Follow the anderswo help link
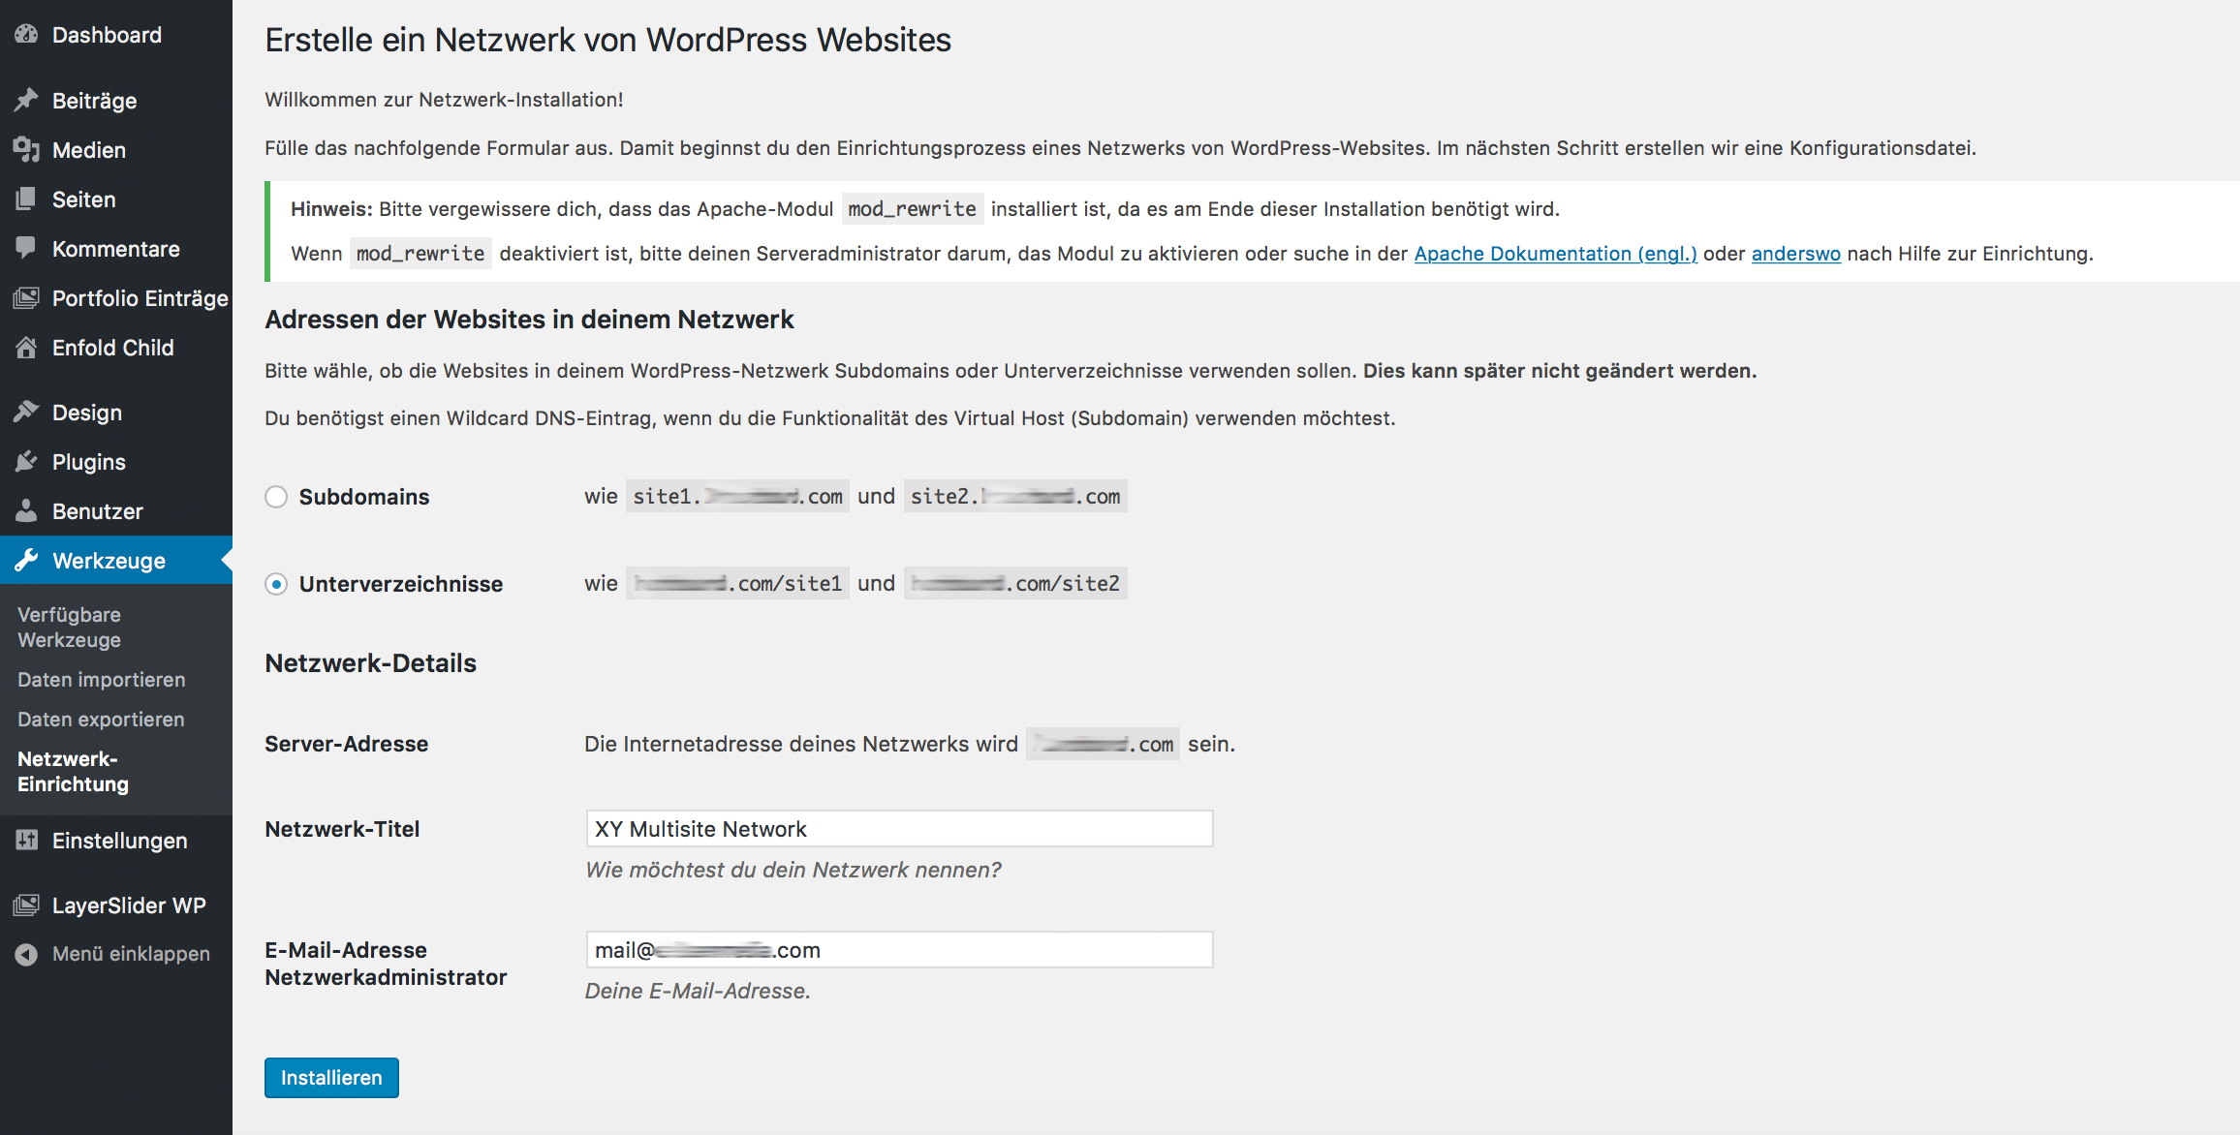This screenshot has width=2240, height=1135. [x=1795, y=254]
